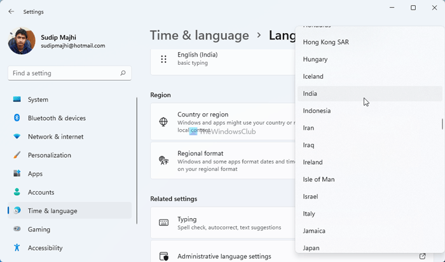Go to Network & internet settings
445x262 pixels.
pyautogui.click(x=55, y=137)
